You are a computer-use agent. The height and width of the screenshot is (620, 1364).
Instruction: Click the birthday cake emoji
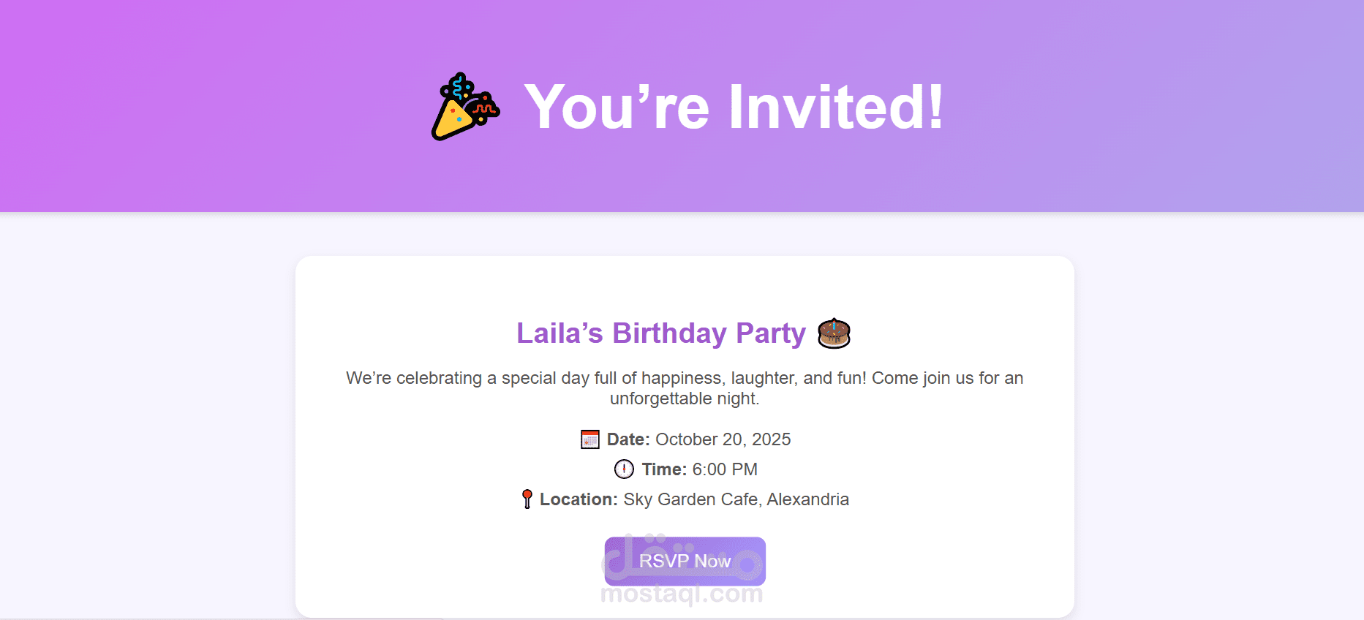click(x=834, y=333)
